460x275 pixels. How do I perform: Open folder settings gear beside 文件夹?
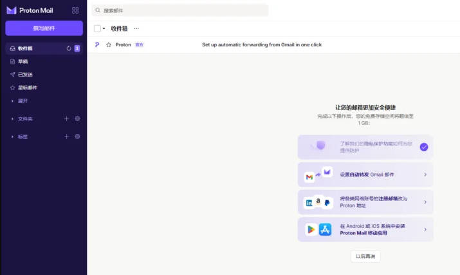pos(77,119)
